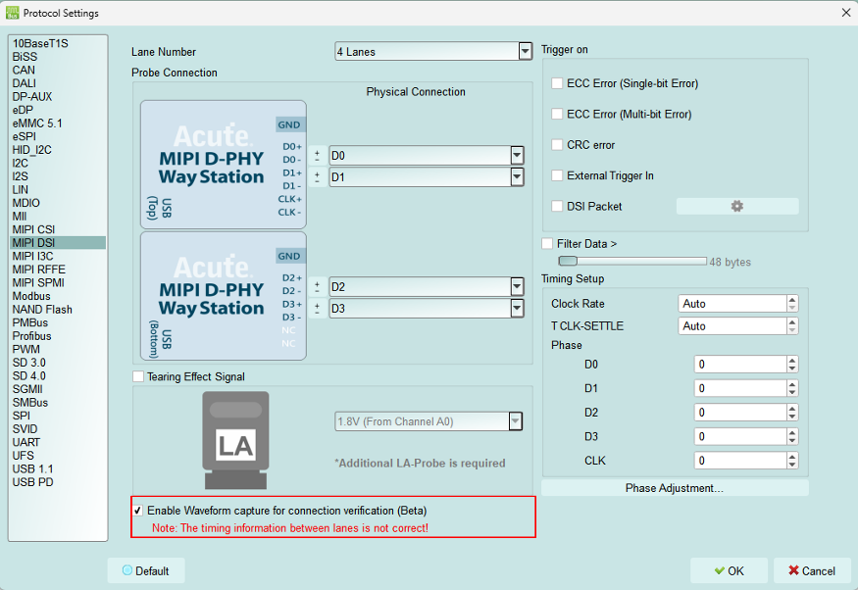Image resolution: width=858 pixels, height=590 pixels.
Task: Check the CRC error trigger option
Action: (x=557, y=144)
